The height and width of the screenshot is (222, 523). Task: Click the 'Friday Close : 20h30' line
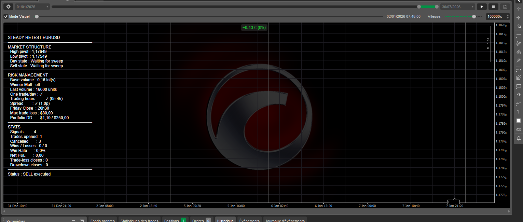tap(29, 108)
